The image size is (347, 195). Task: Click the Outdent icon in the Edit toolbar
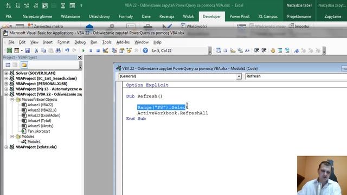click(x=264, y=50)
